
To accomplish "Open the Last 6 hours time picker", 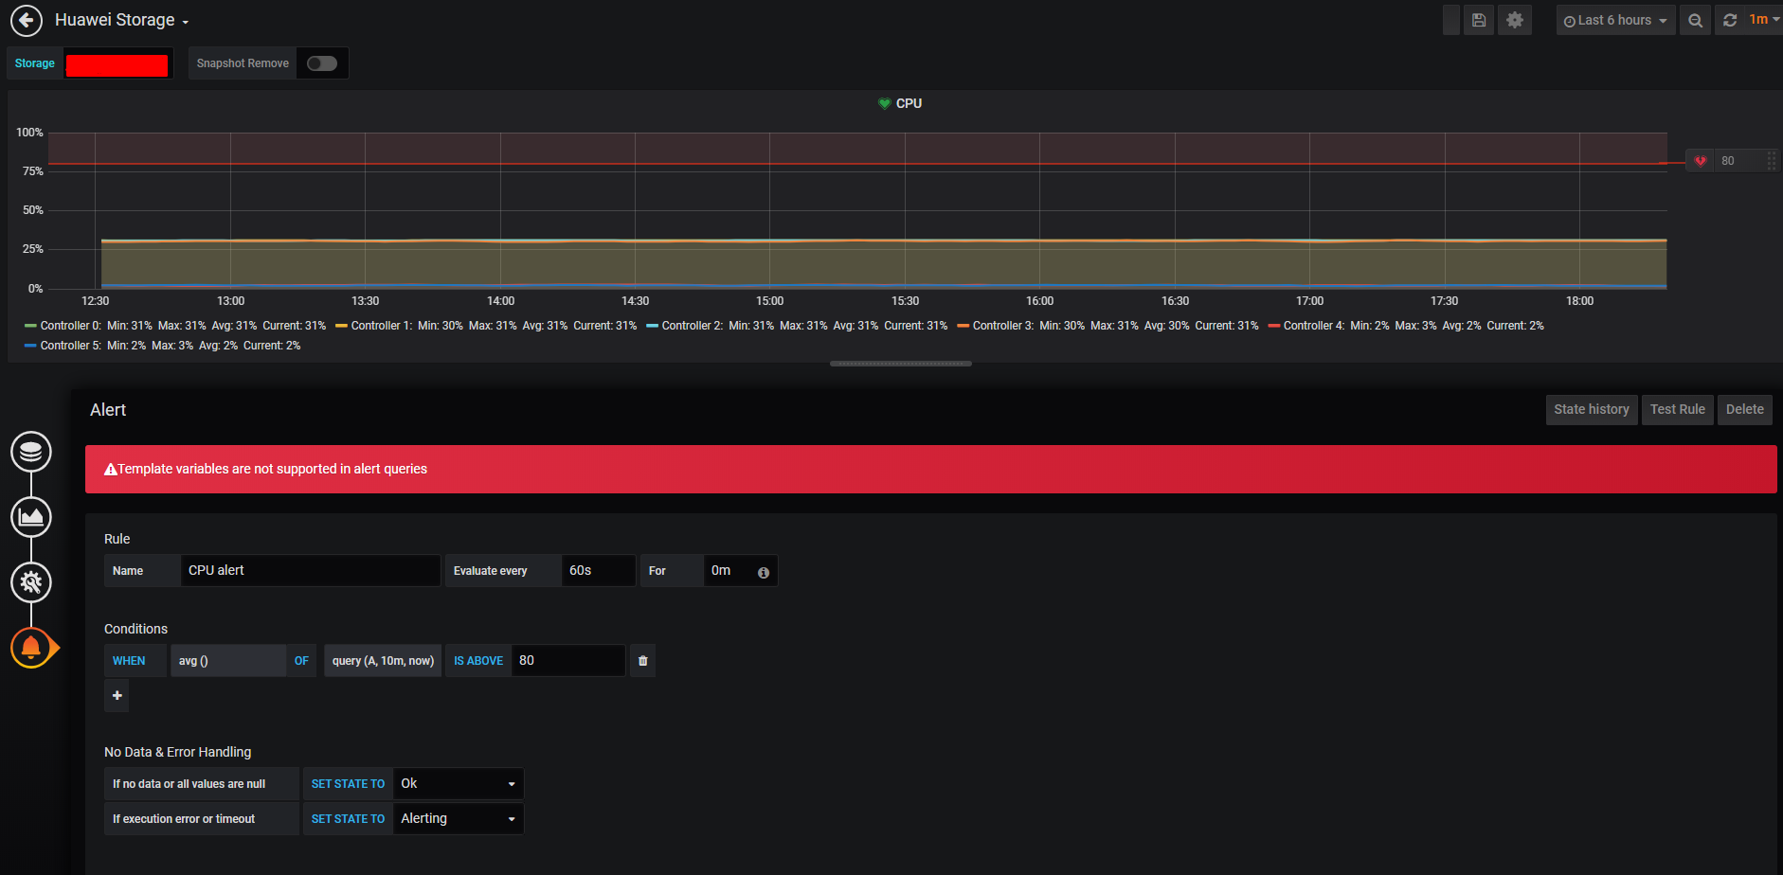I will [x=1615, y=20].
